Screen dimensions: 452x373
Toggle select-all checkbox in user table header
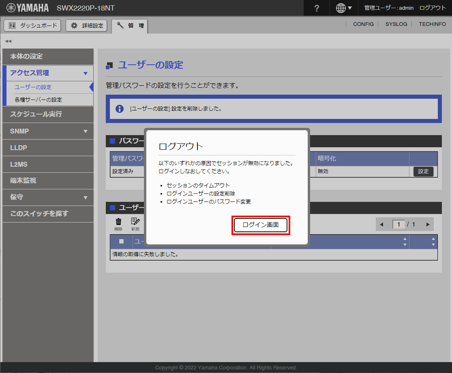[x=121, y=242]
